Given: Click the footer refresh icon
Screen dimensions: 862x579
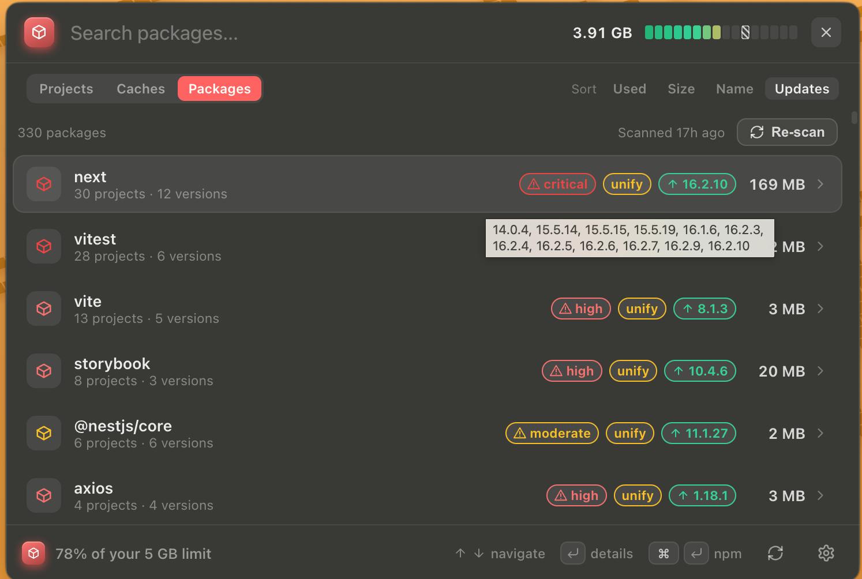Looking at the screenshot, I should (x=775, y=553).
